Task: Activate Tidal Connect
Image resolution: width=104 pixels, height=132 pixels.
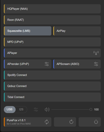Action: 52,97
